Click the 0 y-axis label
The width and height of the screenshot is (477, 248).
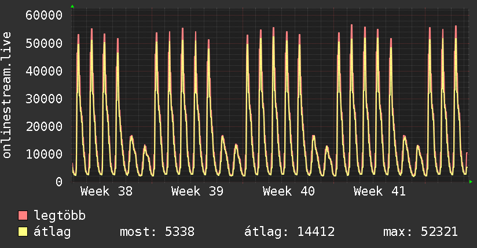point(58,182)
